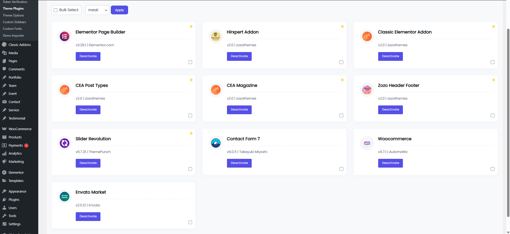Click the Contact Form 7 mountain logo
This screenshot has width=510, height=234.
coord(216,143)
